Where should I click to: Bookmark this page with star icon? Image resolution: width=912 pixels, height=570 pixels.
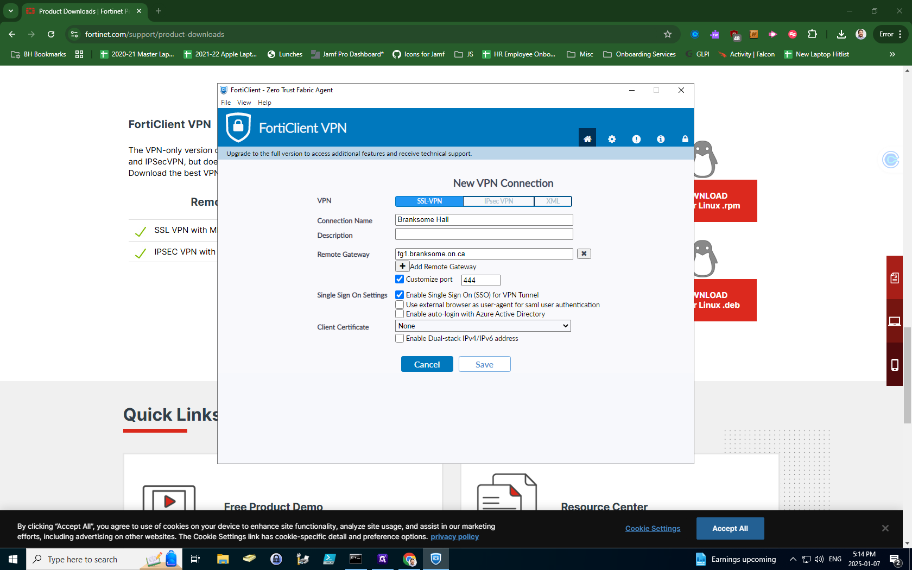tap(668, 34)
